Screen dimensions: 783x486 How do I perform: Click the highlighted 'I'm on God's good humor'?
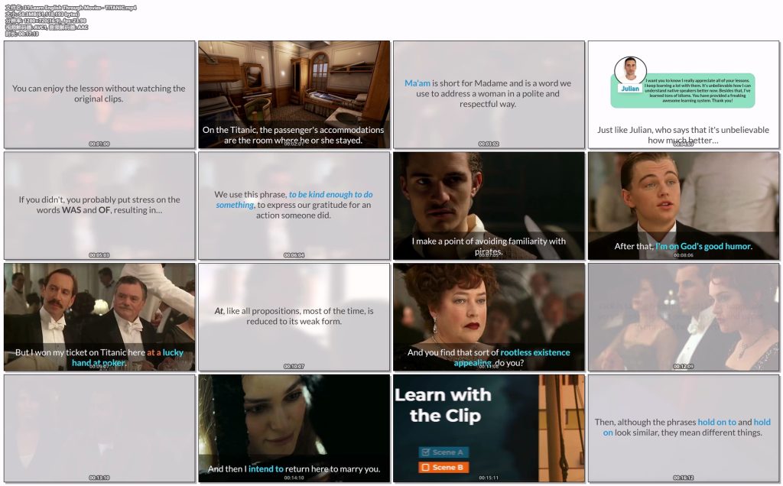click(703, 246)
